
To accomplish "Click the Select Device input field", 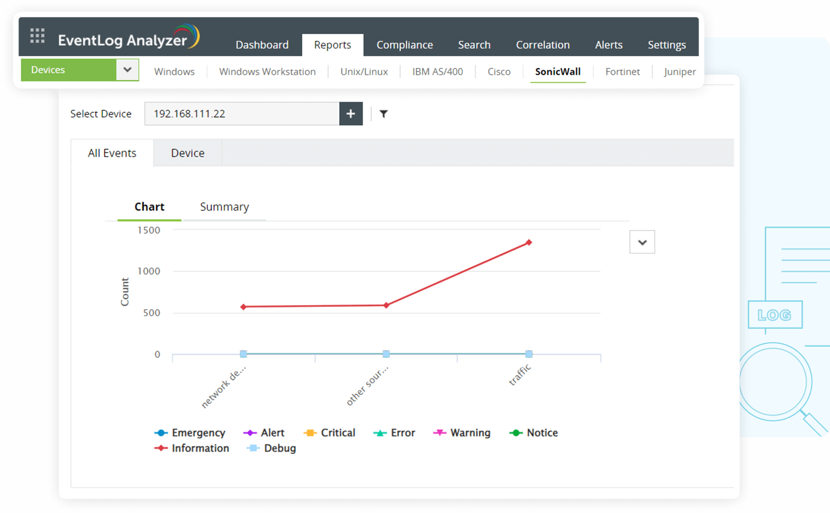I will click(x=242, y=114).
